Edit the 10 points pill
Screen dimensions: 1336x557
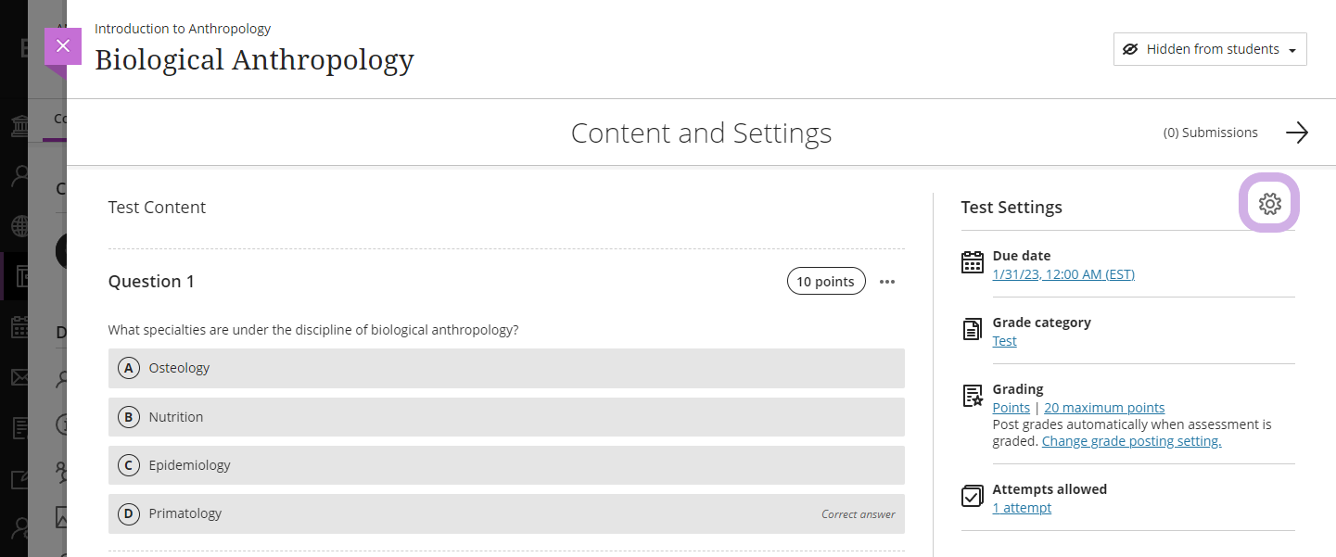826,282
